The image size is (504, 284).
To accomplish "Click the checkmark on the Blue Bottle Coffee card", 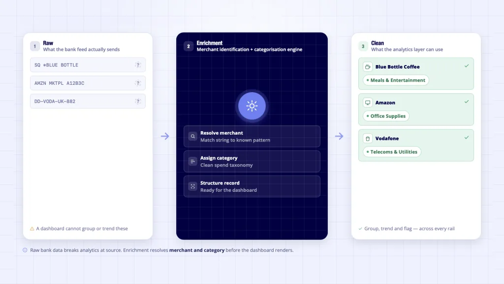I will 467,66.
